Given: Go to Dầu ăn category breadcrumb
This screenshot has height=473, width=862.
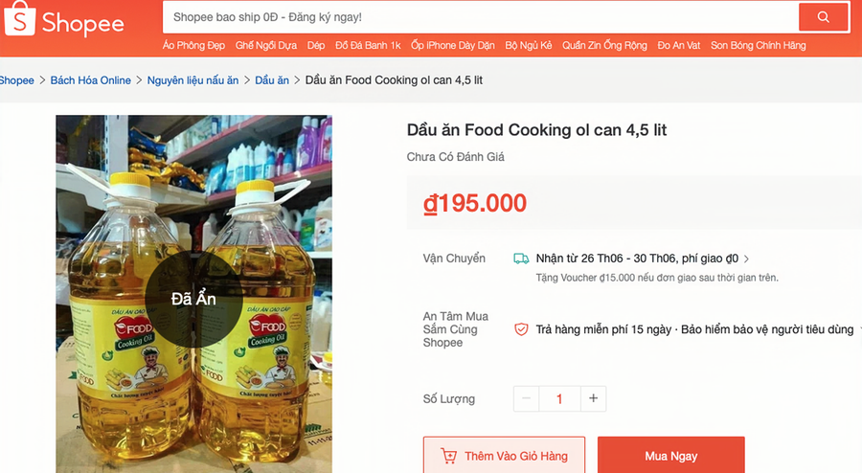Looking at the screenshot, I should (x=272, y=80).
